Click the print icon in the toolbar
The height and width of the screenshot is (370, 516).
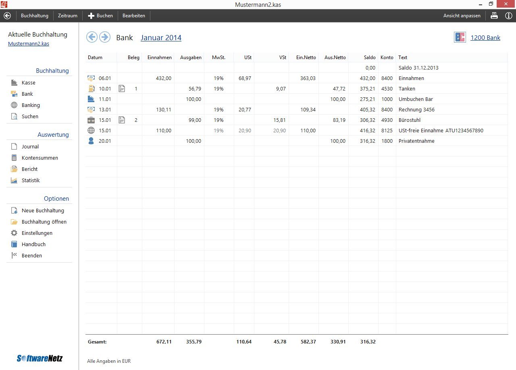click(494, 16)
